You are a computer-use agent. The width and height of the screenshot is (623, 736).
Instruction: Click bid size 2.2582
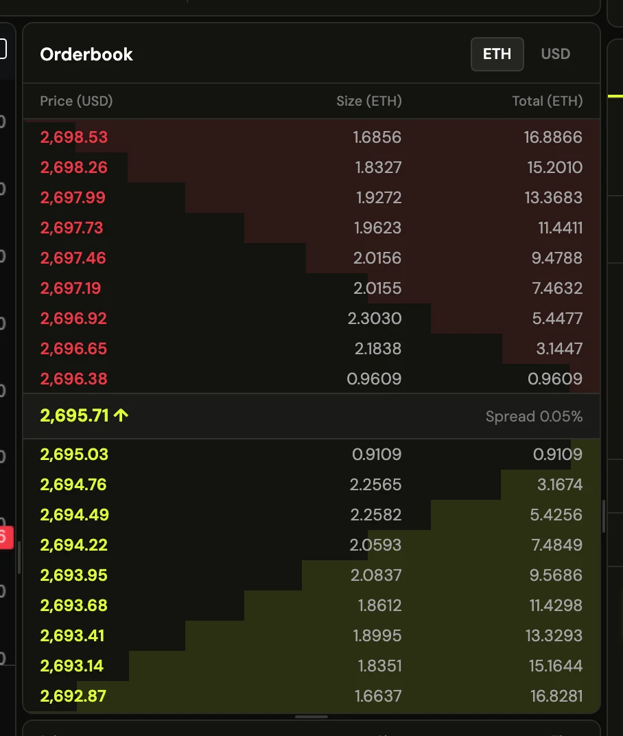tap(376, 515)
